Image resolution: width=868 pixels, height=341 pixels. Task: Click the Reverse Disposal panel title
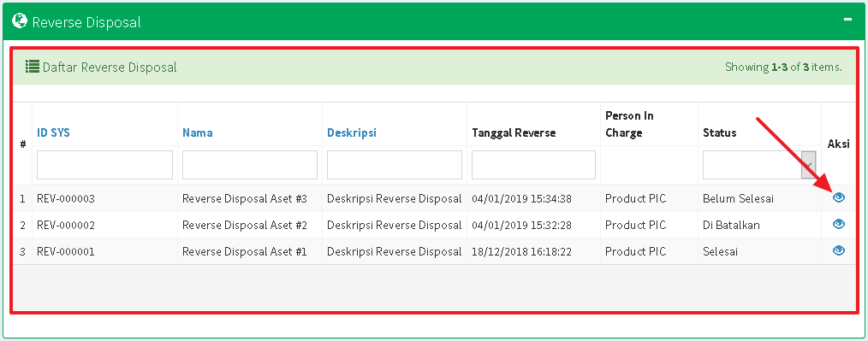(86, 22)
